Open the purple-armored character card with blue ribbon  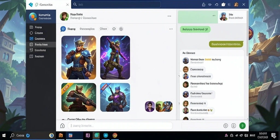[115, 97]
